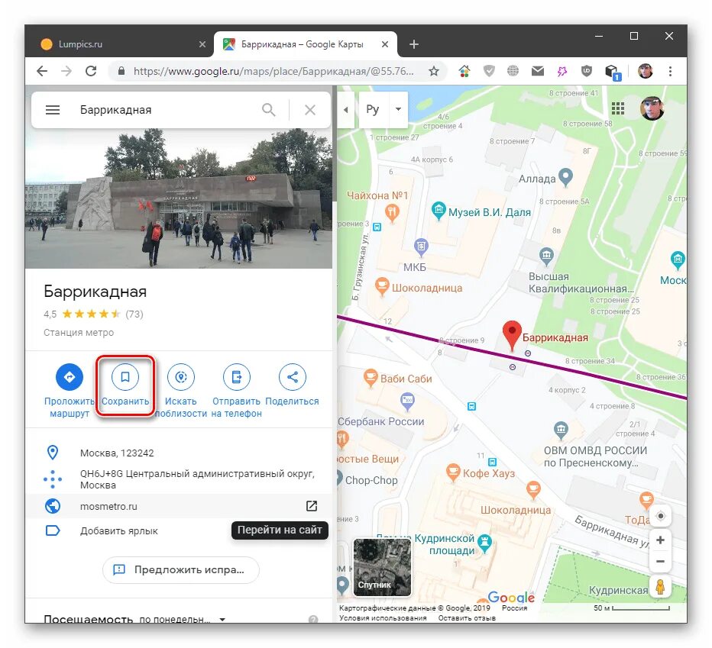Select the Street View pegman
Image resolution: width=712 pixels, height=648 pixels.
coord(660,586)
